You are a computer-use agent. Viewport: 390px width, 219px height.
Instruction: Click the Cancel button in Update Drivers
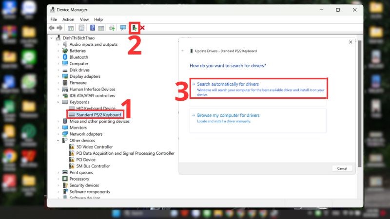[342, 168]
